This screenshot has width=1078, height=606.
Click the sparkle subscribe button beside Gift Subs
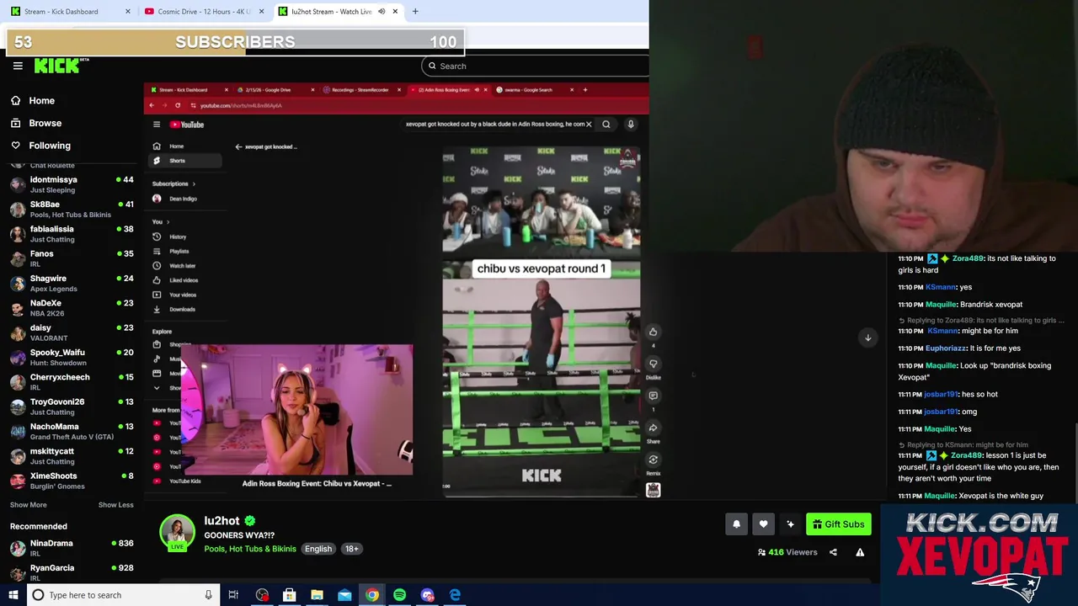click(x=790, y=524)
